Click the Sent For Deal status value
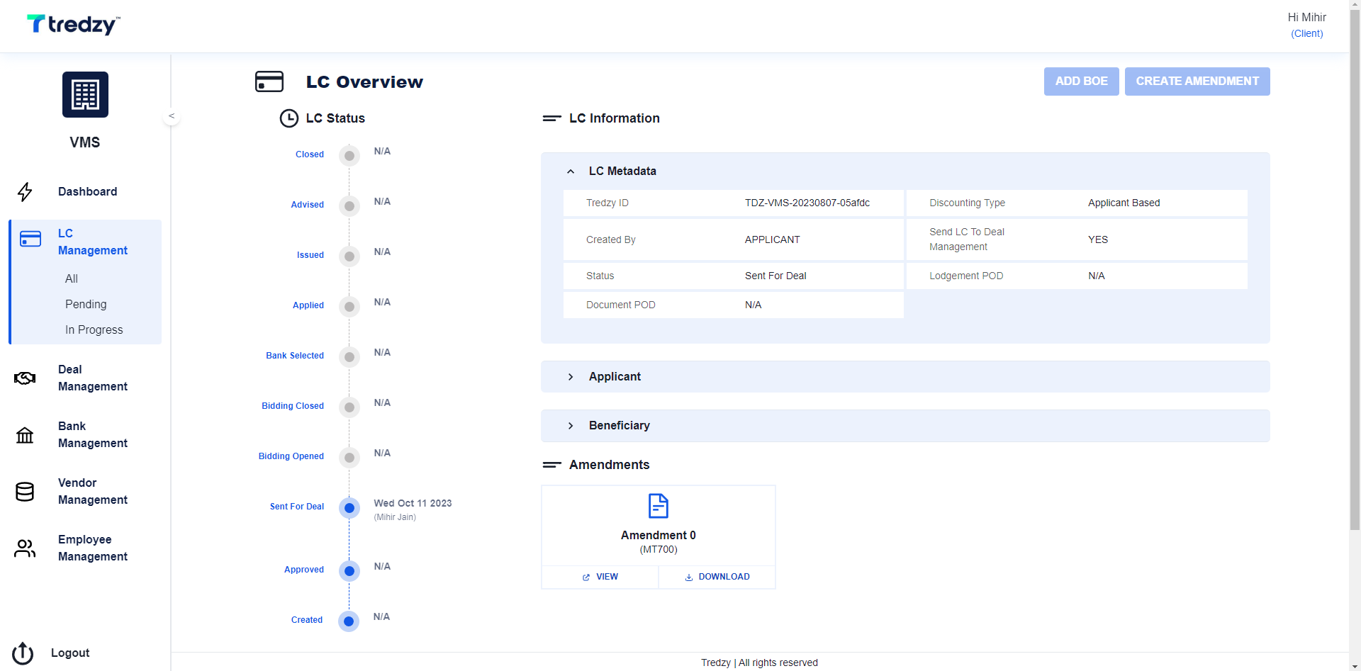The image size is (1361, 671). pos(775,276)
